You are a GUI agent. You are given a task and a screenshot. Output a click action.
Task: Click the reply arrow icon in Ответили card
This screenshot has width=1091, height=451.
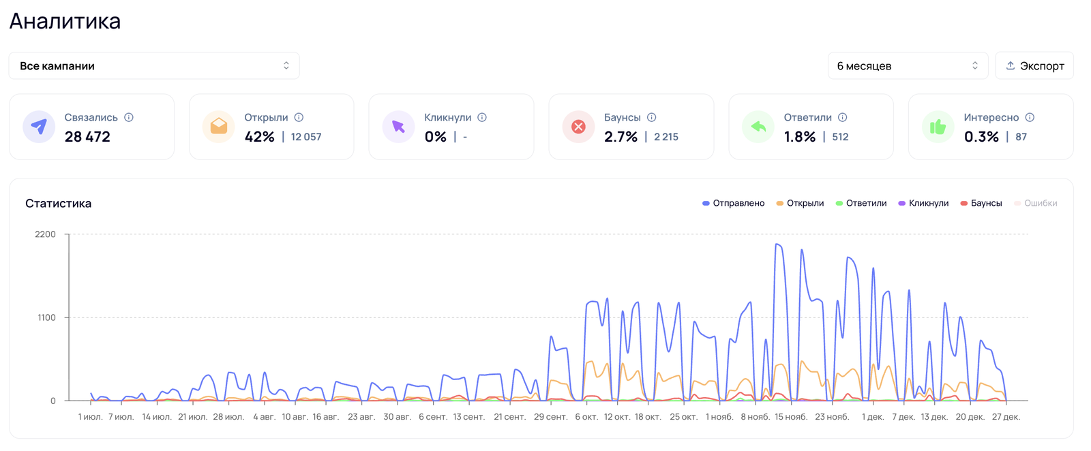[x=758, y=127]
